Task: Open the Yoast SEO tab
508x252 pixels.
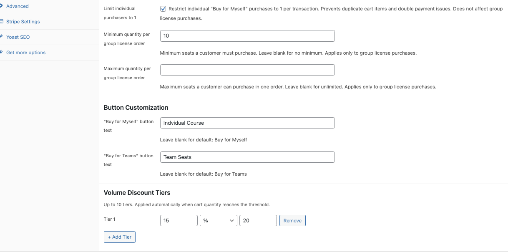Action: point(18,37)
